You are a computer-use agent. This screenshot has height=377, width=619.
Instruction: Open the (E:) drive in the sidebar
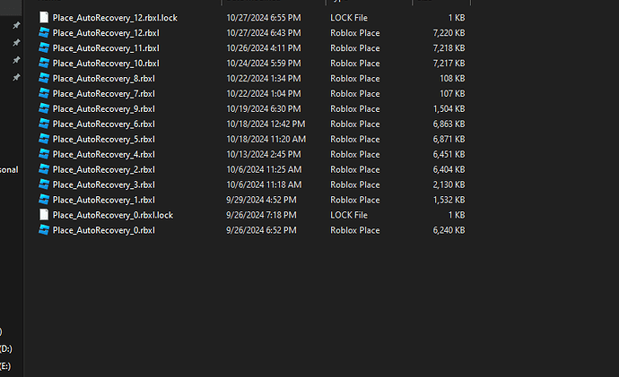[x=7, y=365]
